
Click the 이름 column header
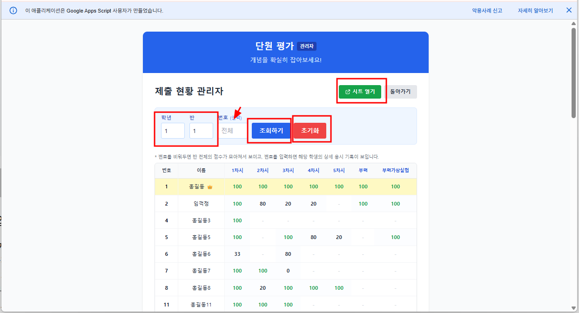201,170
